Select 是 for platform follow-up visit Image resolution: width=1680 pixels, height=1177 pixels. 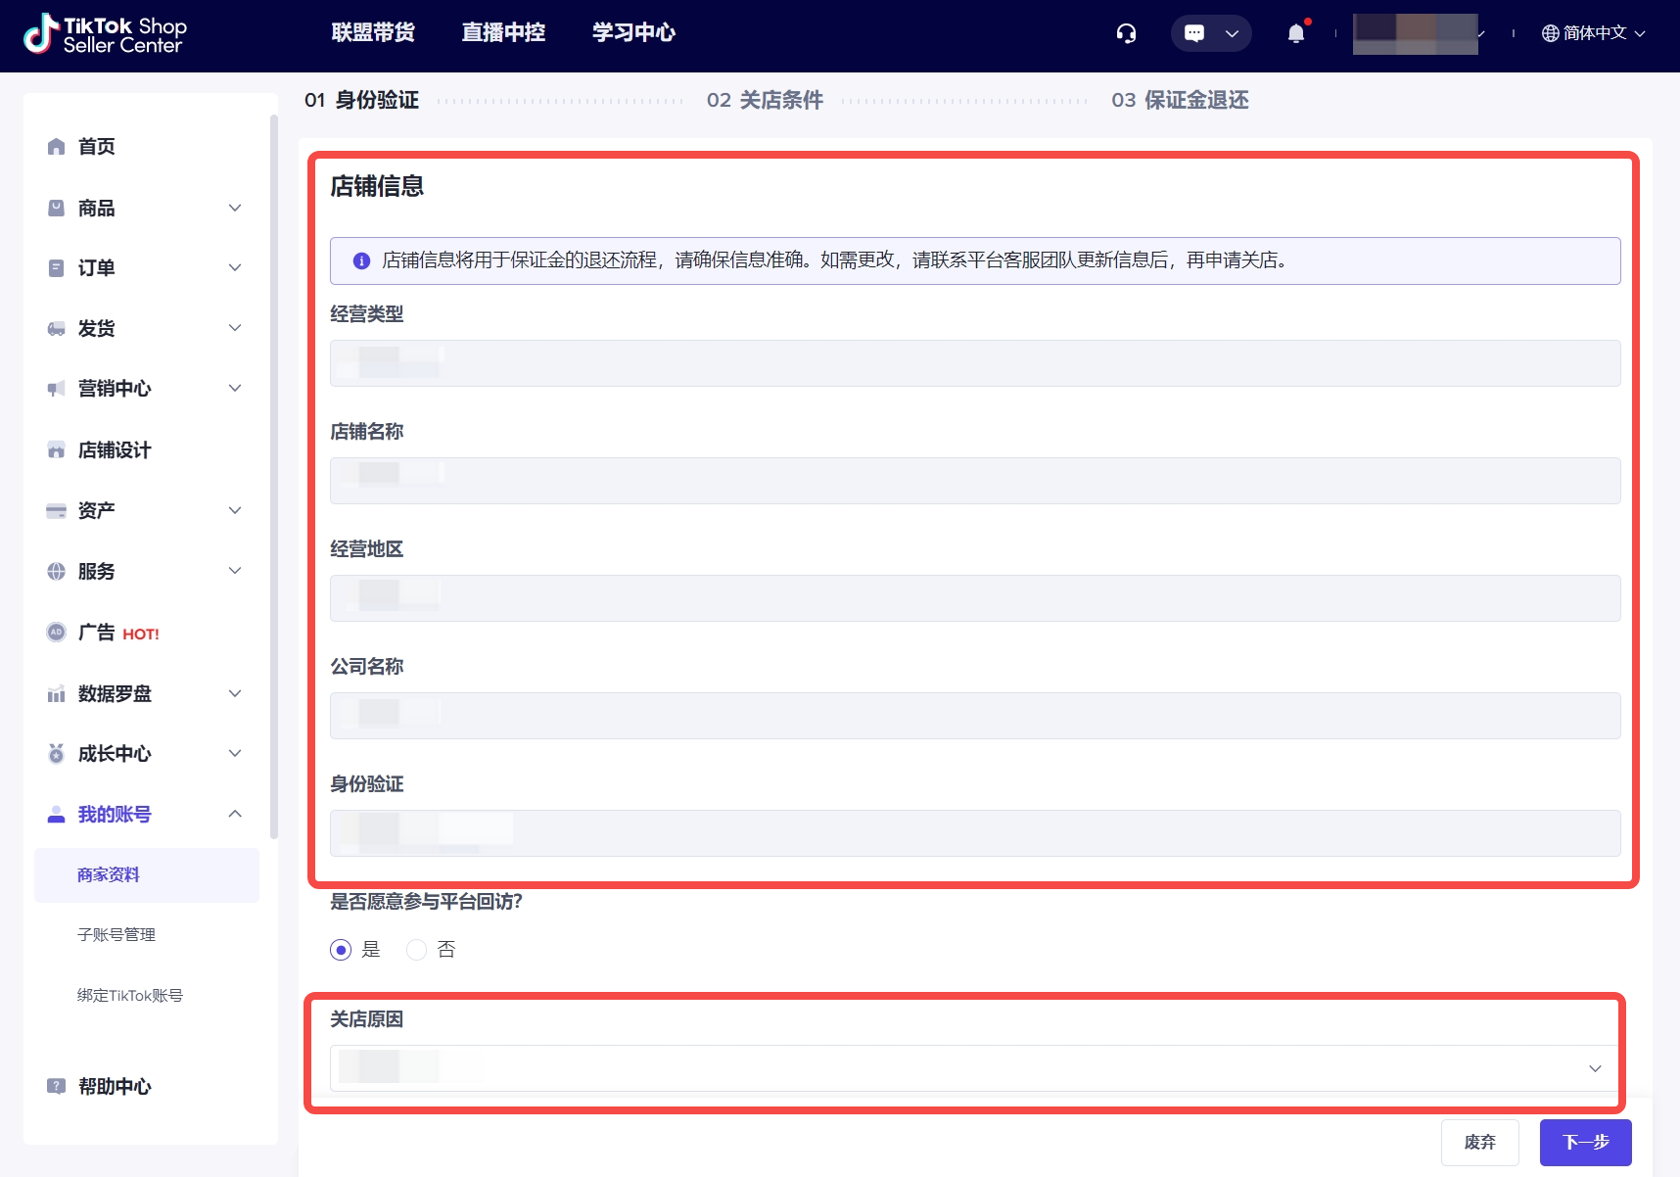[341, 950]
